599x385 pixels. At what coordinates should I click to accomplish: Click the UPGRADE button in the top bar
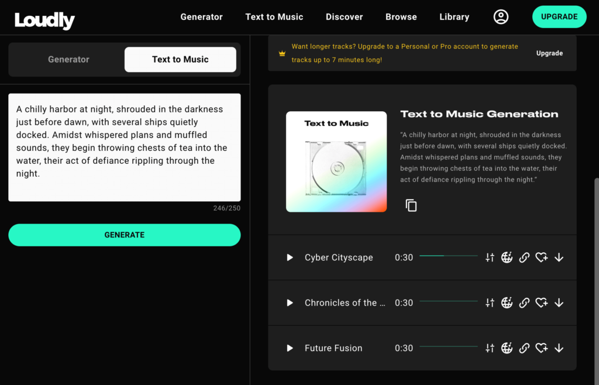[559, 16]
